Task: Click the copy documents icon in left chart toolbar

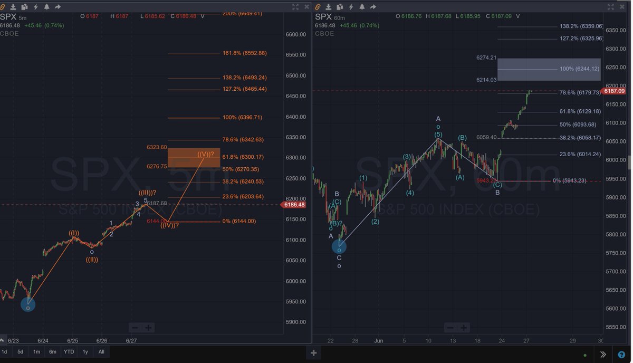Action: (x=25, y=7)
